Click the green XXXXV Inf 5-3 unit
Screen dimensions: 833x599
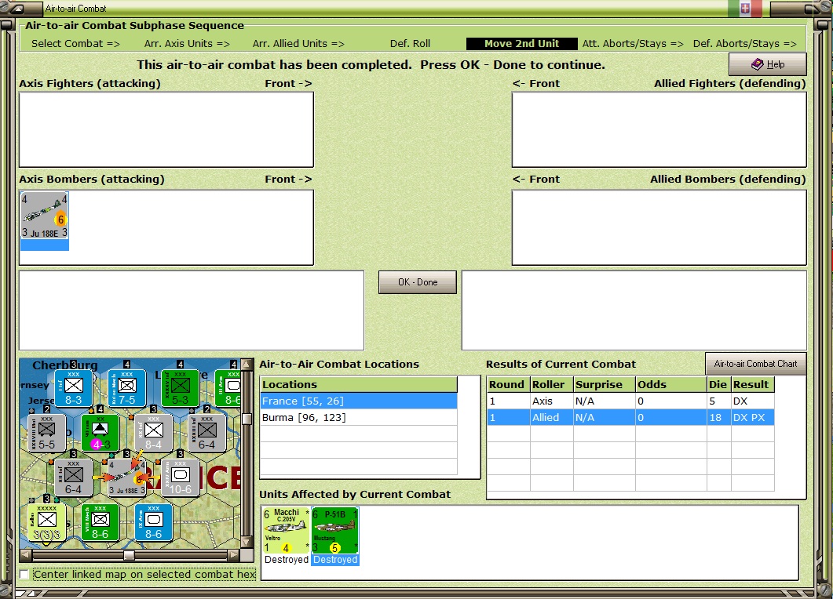tap(180, 388)
